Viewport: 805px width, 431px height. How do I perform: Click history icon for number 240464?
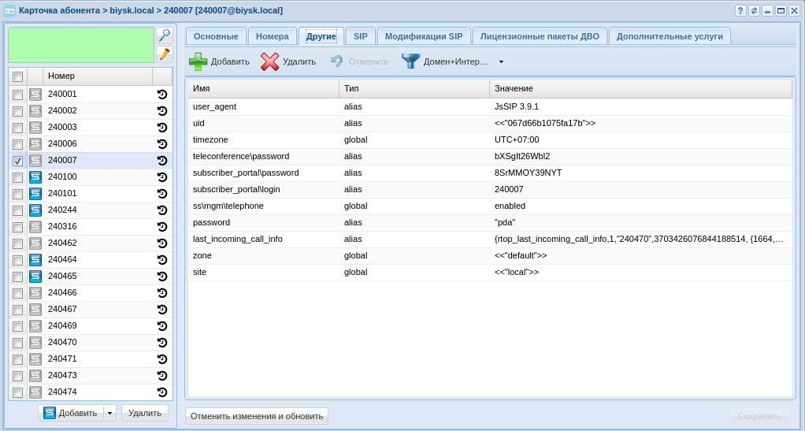pos(162,260)
